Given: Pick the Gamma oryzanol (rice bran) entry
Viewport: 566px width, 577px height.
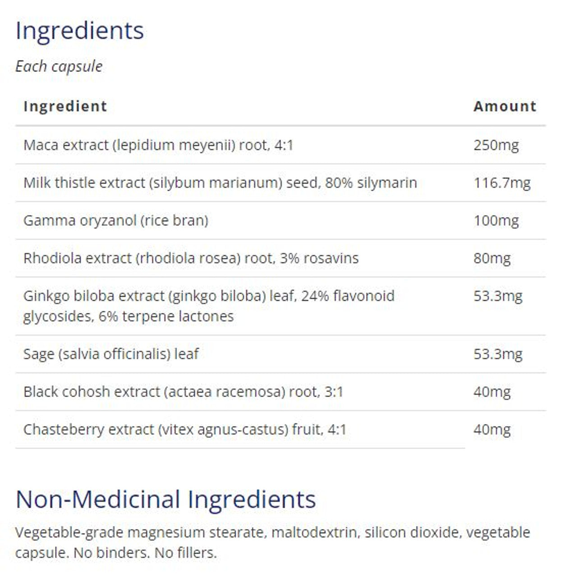Looking at the screenshot, I should click(x=116, y=220).
